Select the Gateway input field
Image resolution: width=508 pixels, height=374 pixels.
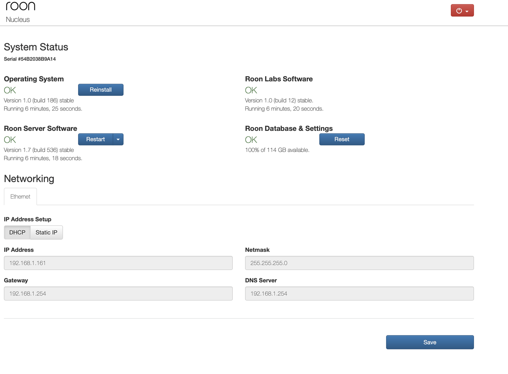click(118, 294)
